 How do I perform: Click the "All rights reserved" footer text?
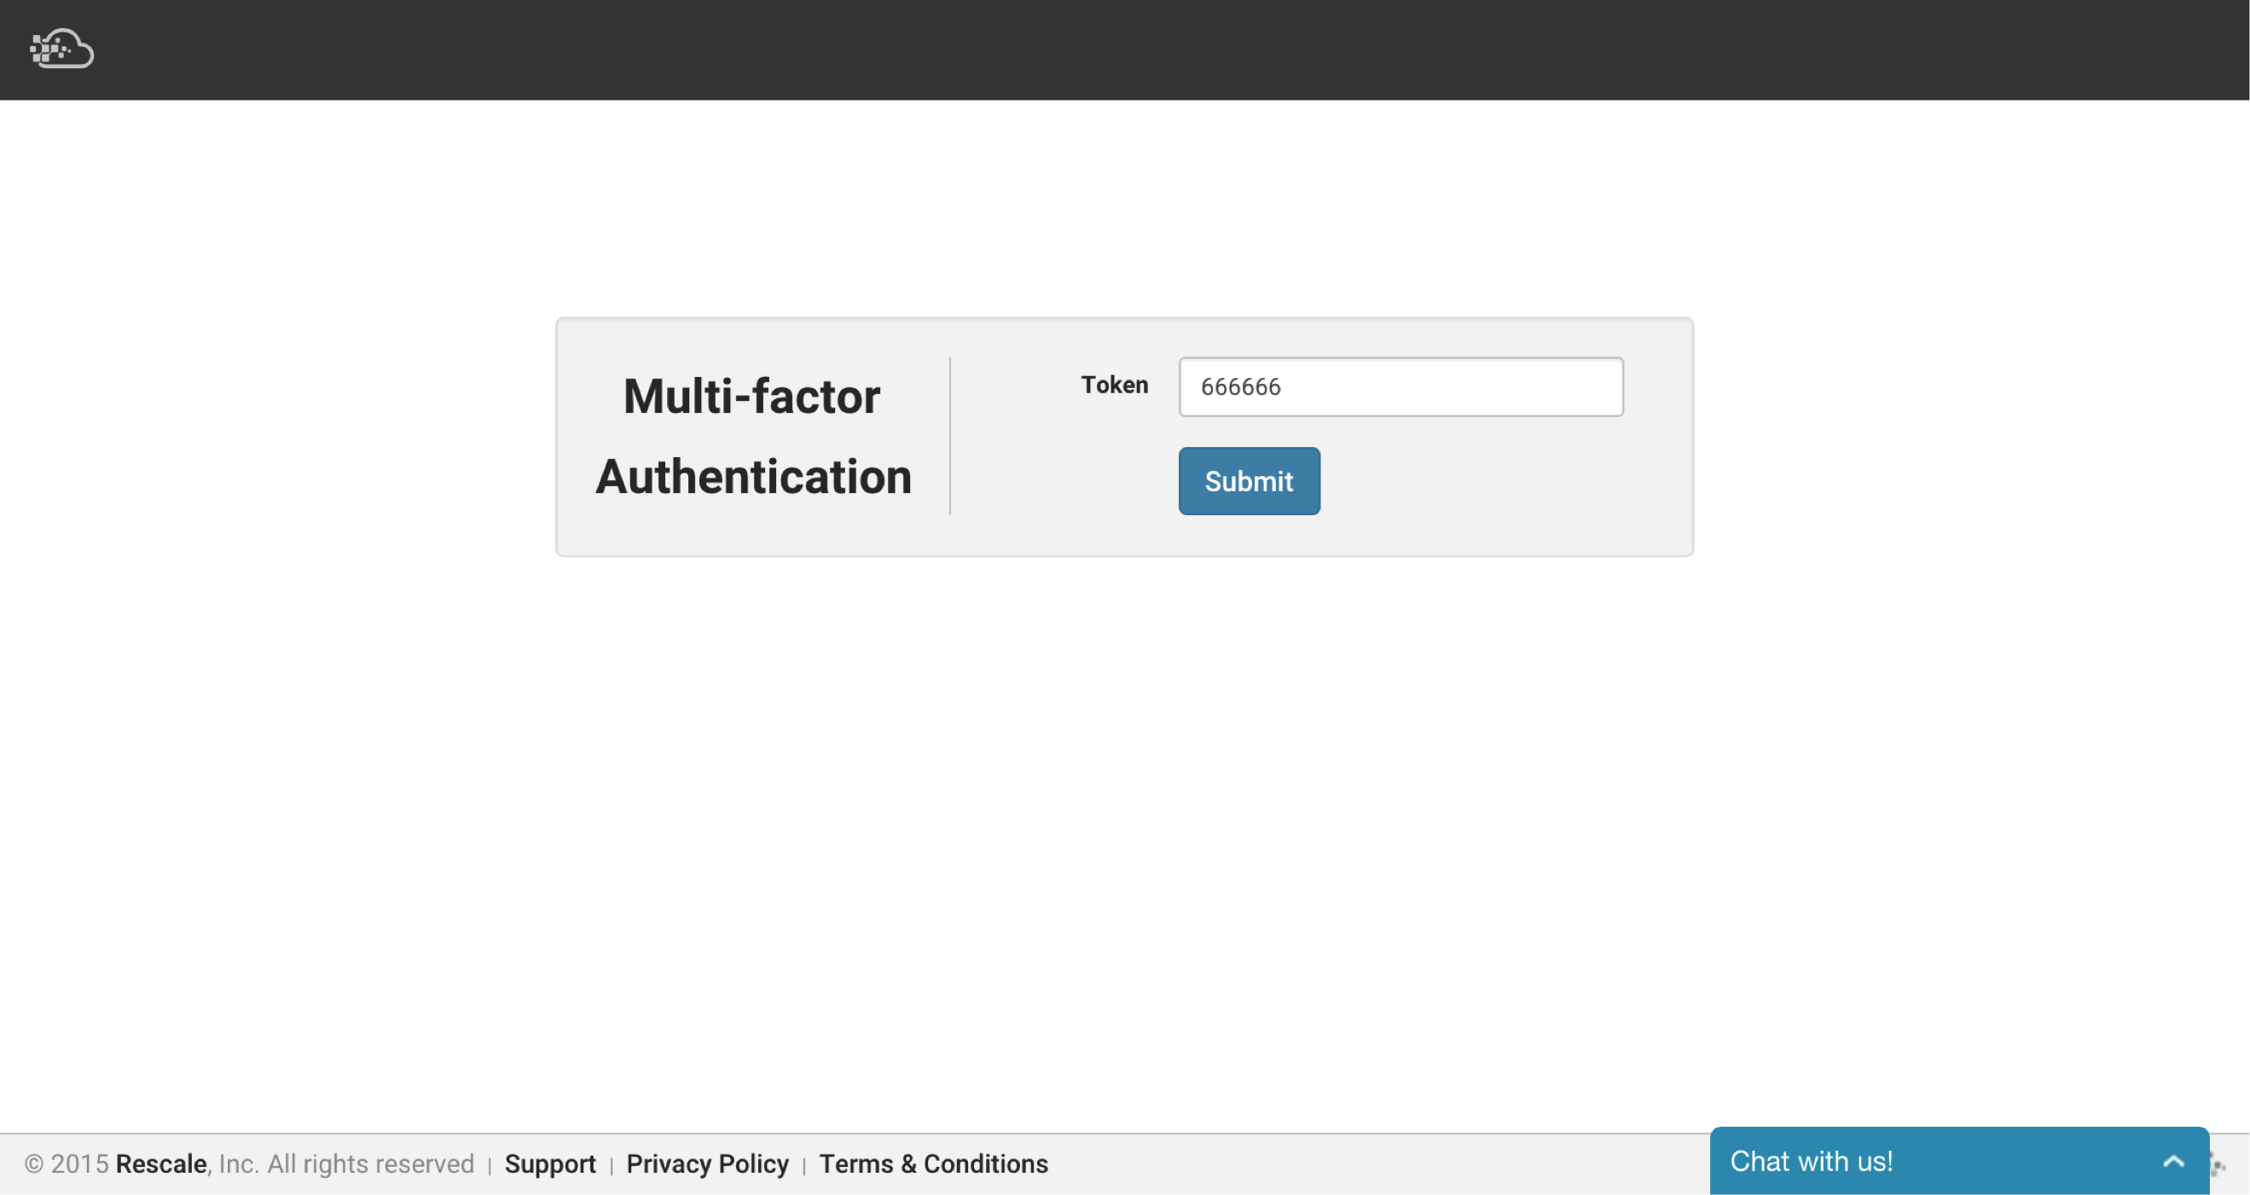370,1163
